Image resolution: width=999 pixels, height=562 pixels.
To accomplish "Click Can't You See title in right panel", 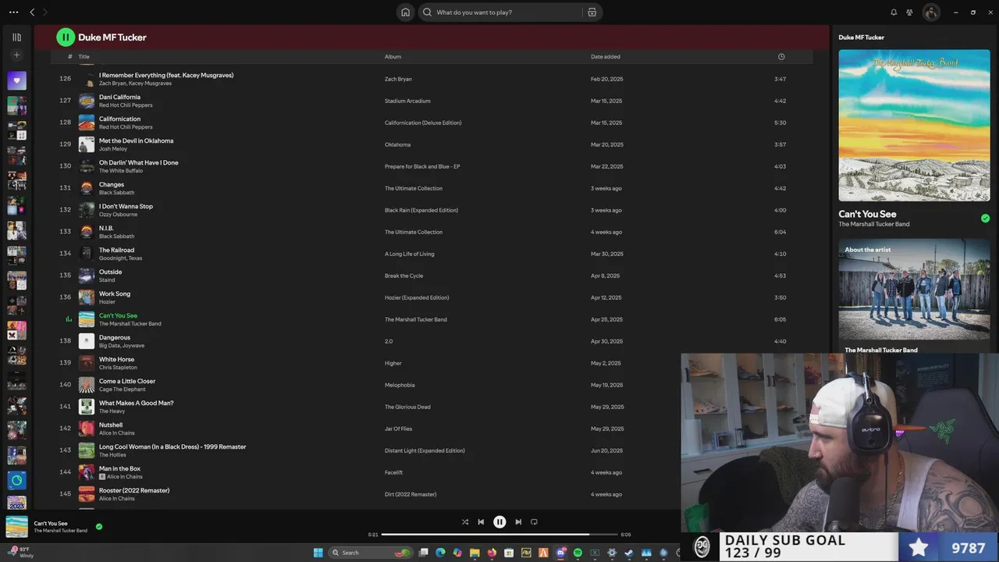I will (x=867, y=214).
